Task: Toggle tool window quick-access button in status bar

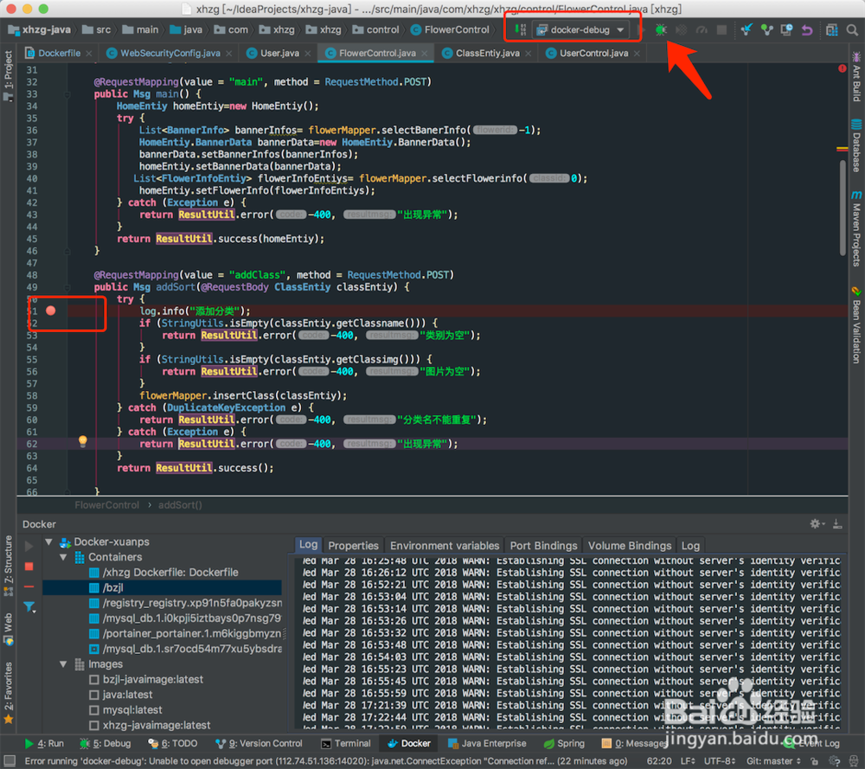Action: point(10,761)
